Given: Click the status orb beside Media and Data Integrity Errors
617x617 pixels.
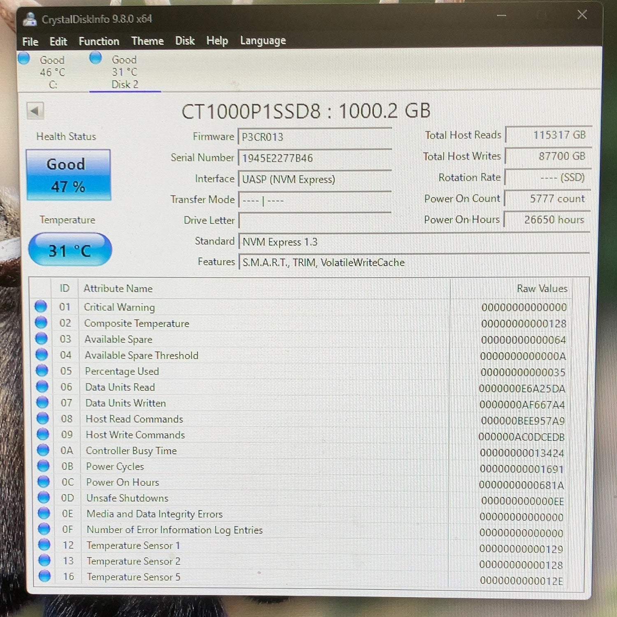Looking at the screenshot, I should pos(44,513).
